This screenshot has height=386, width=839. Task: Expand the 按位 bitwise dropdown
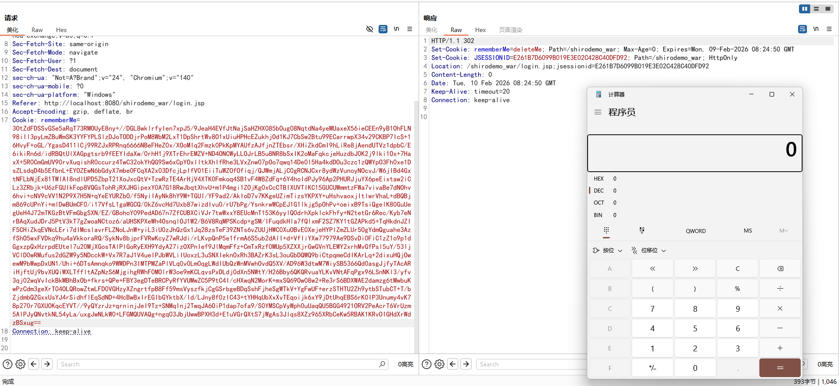tap(608, 250)
